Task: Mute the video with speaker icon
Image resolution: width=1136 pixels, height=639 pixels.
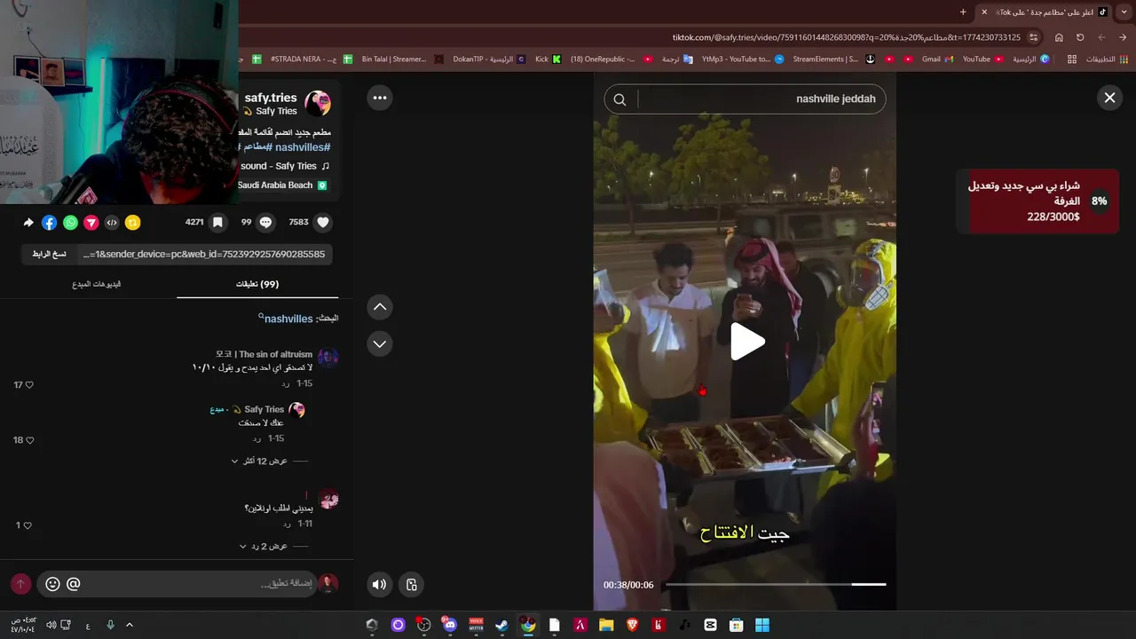Action: (379, 584)
